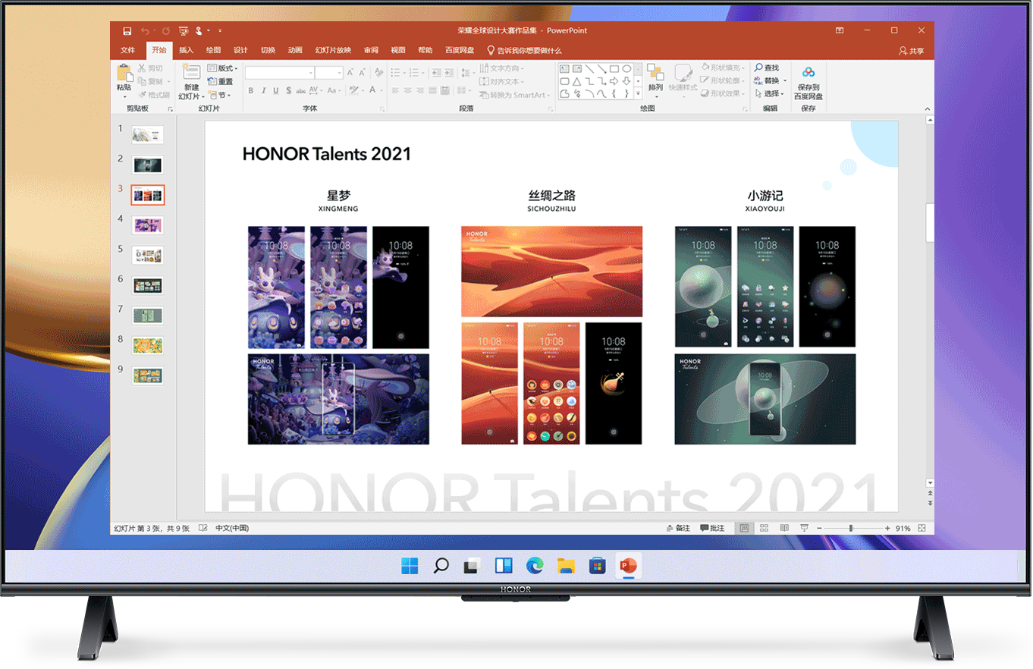
Task: Click the Reset (重置) slide button
Action: (x=220, y=81)
